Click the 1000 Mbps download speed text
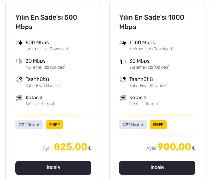Image resolution: width=212 pixels, height=179 pixels. (x=142, y=43)
